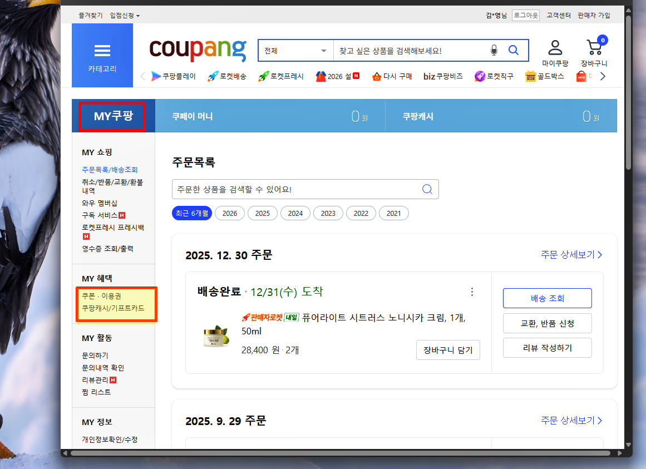Open 로켓직구 shortcut
Viewport: 646px width, 469px height.
[x=494, y=76]
